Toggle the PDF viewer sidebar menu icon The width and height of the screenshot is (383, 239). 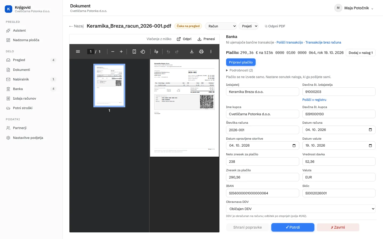[78, 52]
